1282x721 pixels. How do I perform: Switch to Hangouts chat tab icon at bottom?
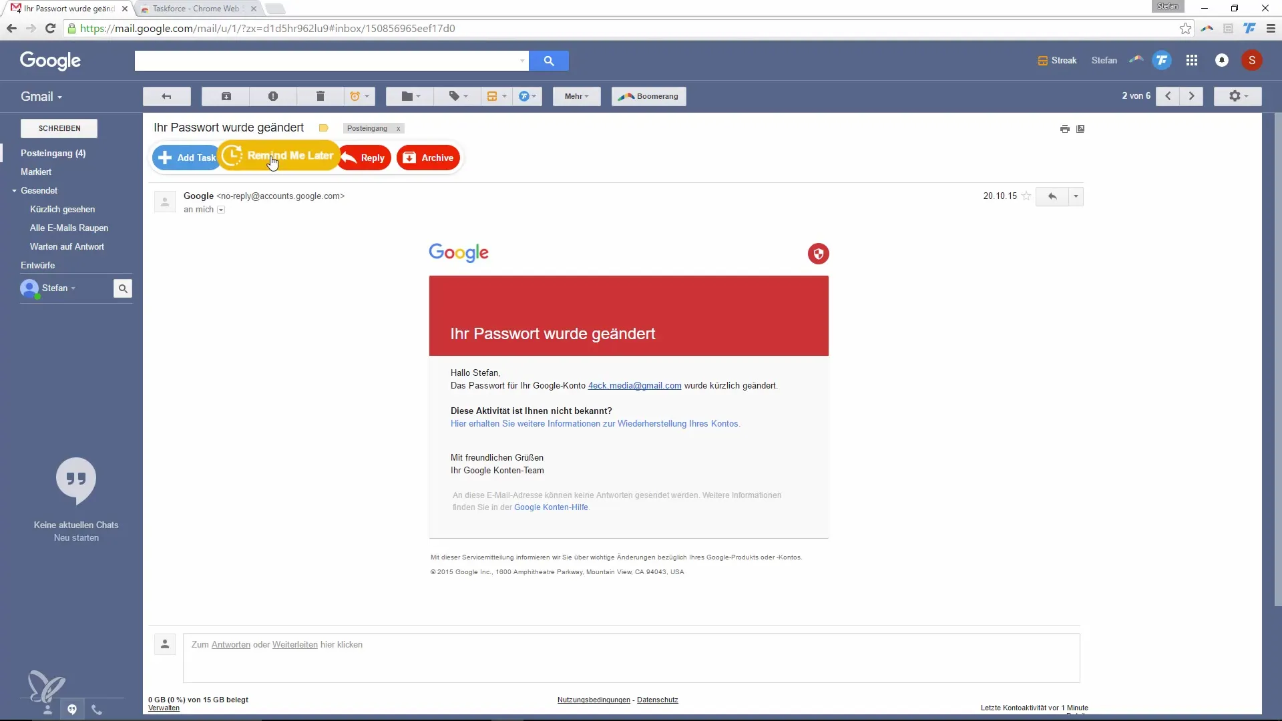click(x=72, y=709)
